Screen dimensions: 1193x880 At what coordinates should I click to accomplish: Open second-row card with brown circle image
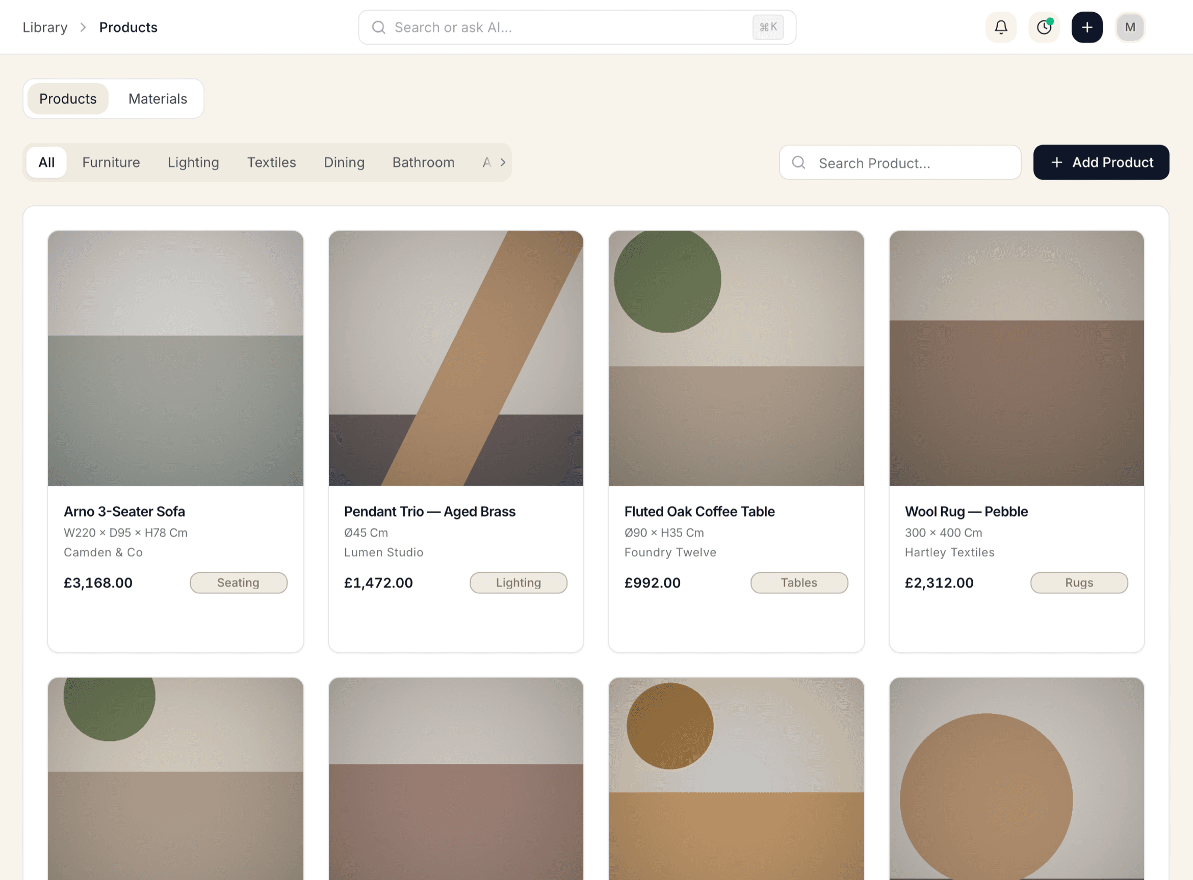point(736,779)
